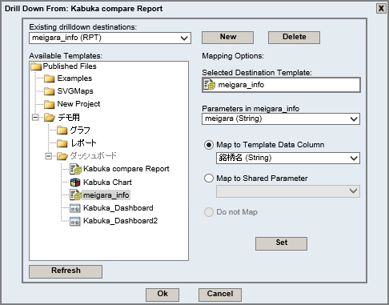This screenshot has height=305, width=389.
Task: Close the Drill Down dialog with X
Action: click(x=381, y=9)
